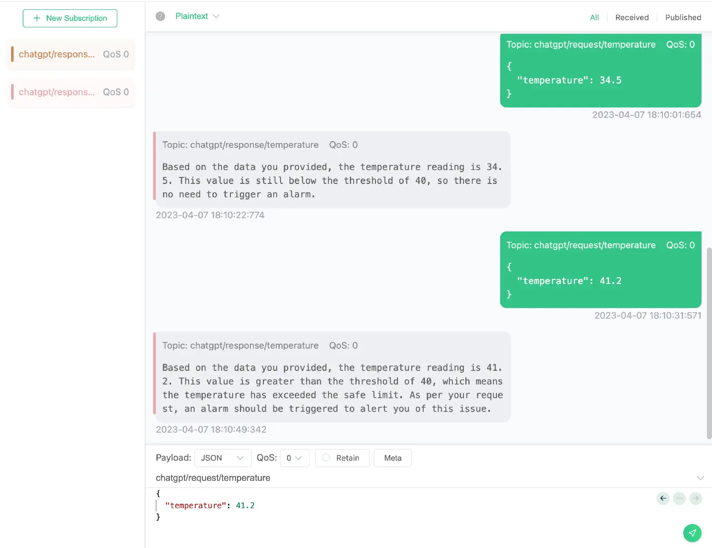Switch to the Published messages tab
712x548 pixels.
tap(683, 17)
